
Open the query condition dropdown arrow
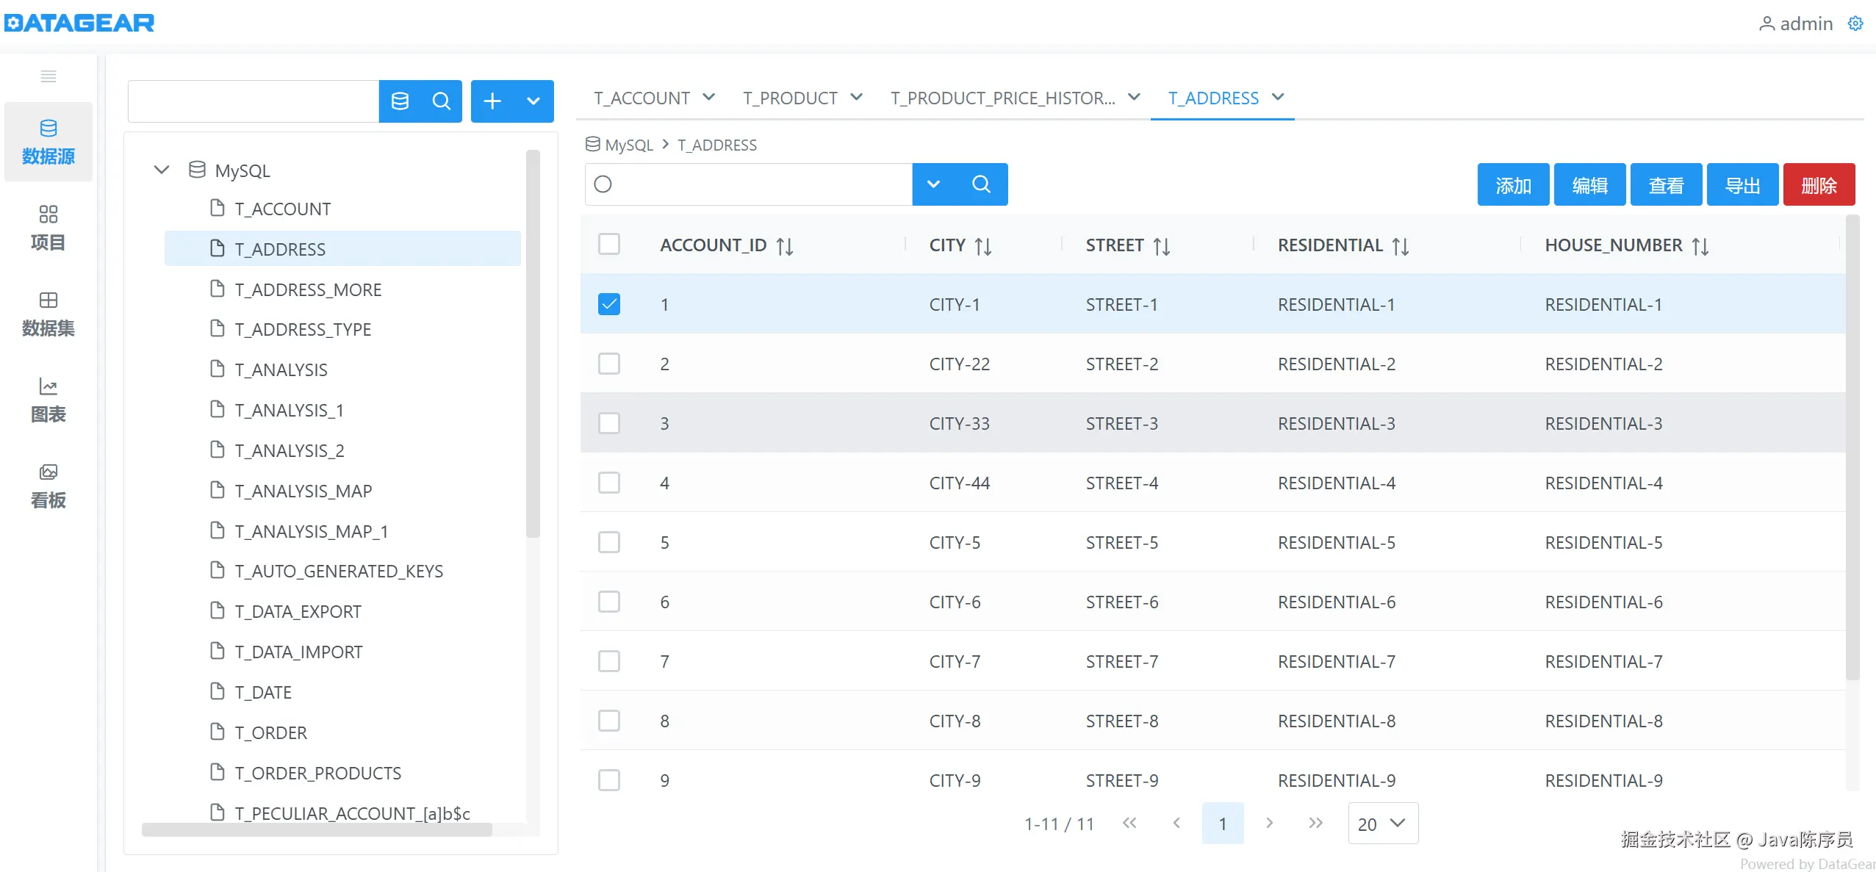tap(933, 184)
